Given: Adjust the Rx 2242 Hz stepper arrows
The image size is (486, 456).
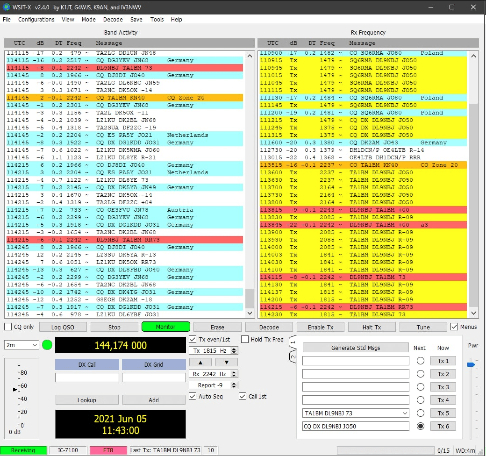Looking at the screenshot, I should click(234, 374).
